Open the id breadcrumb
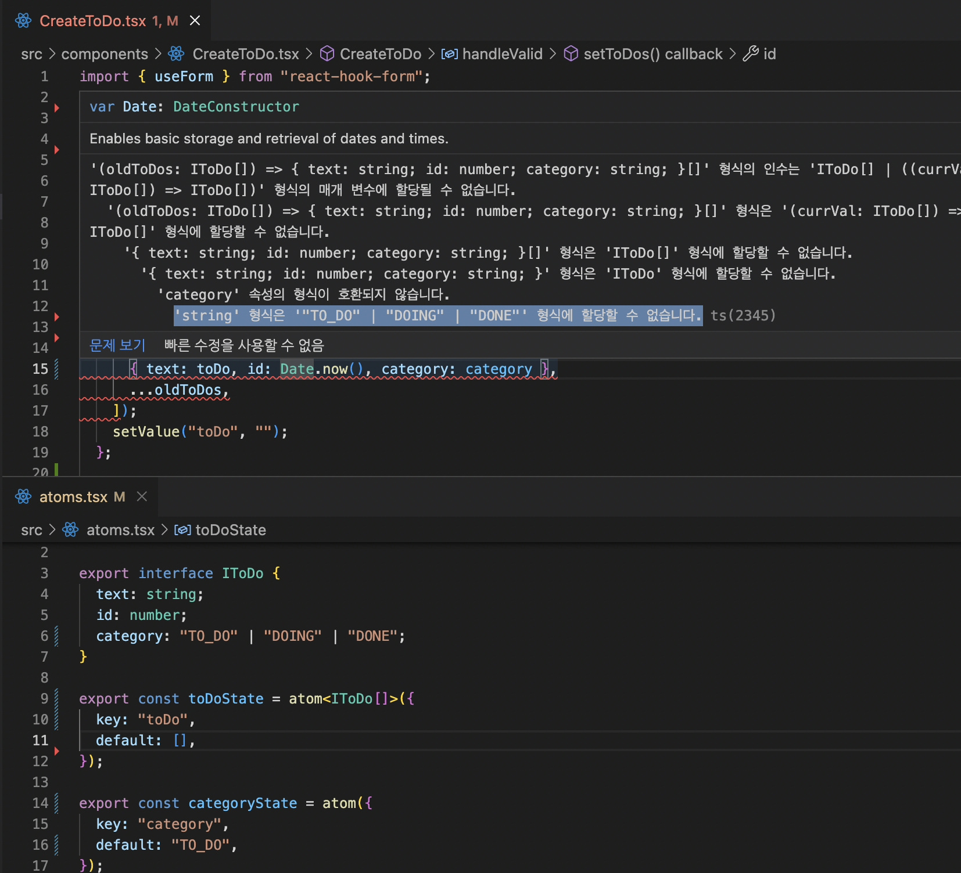 tap(770, 54)
